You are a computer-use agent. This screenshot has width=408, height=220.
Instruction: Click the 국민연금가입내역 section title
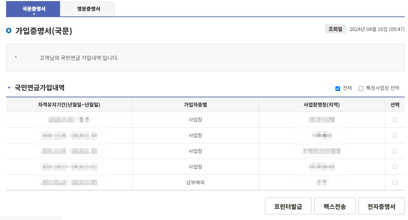(40, 88)
